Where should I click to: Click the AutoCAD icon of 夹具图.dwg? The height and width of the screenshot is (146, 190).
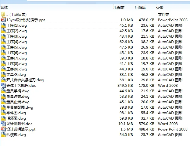(x=3, y=74)
